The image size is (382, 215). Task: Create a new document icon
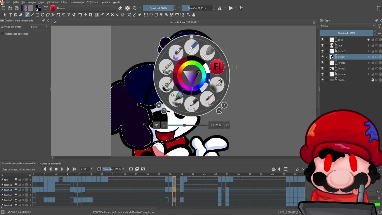[x=4, y=8]
